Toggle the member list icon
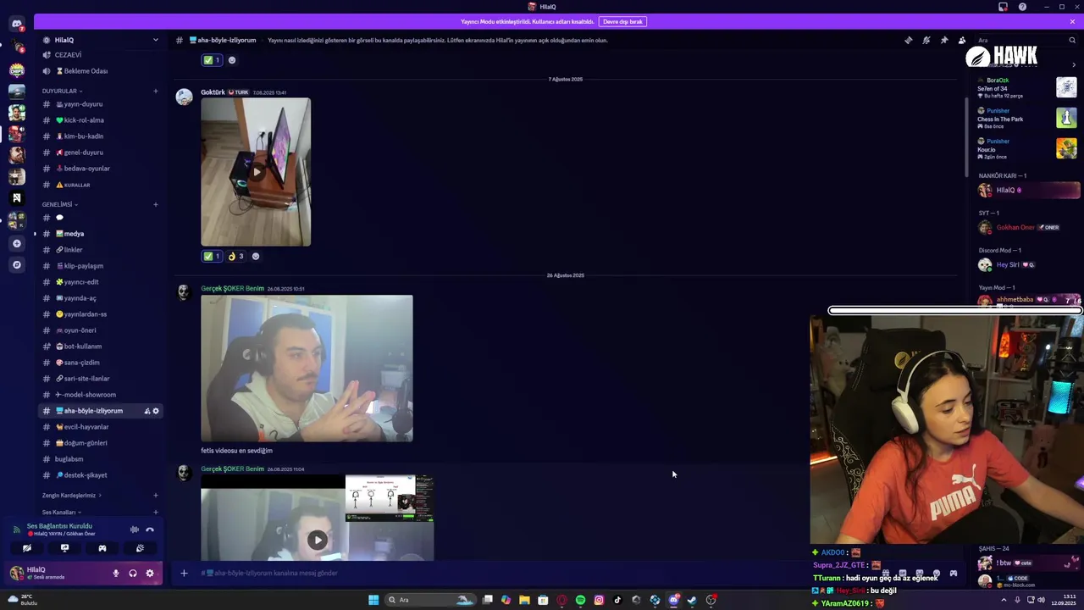 961,40
